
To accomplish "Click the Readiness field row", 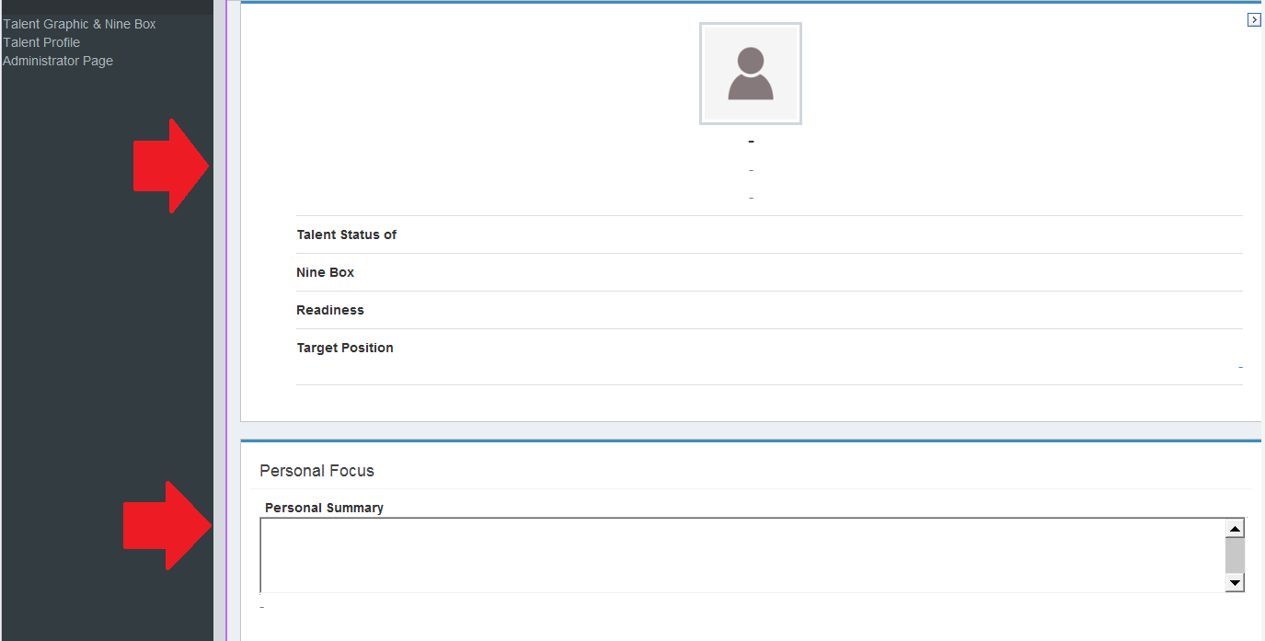I will [x=330, y=310].
